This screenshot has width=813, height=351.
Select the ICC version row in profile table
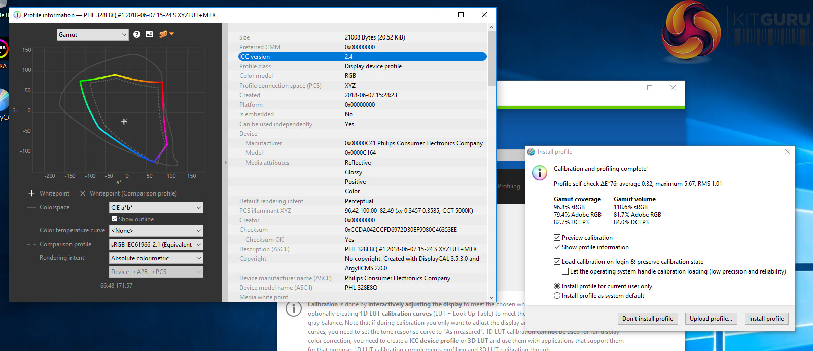tap(362, 57)
